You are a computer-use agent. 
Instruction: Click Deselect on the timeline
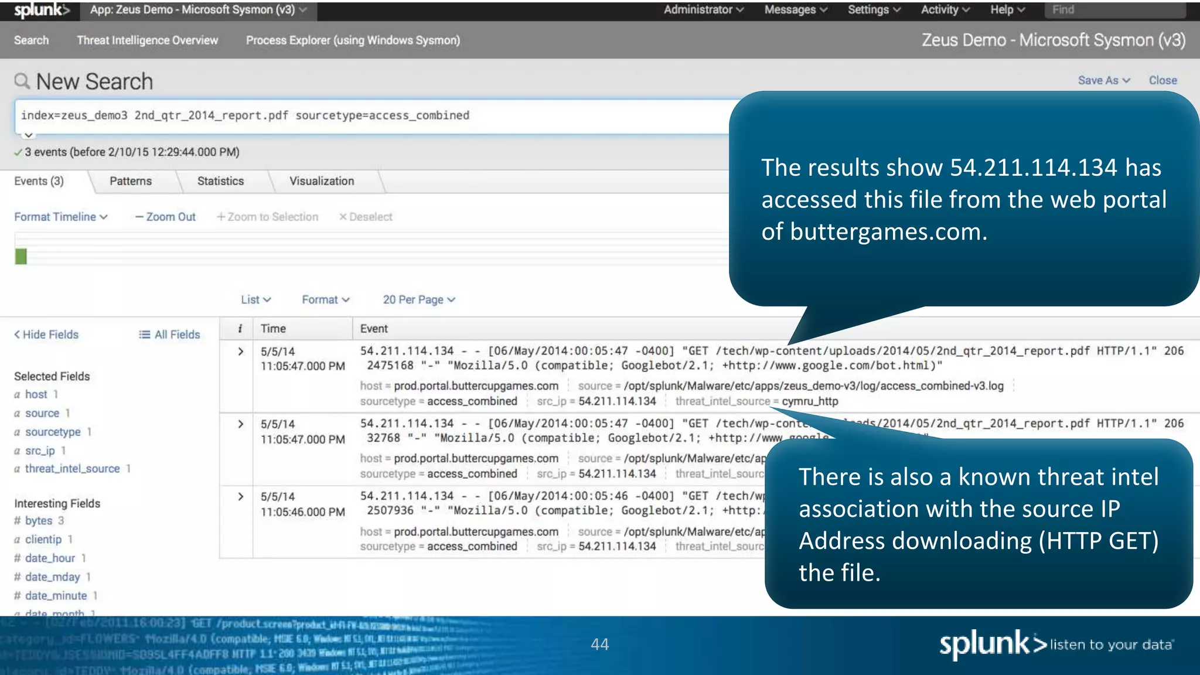[366, 217]
